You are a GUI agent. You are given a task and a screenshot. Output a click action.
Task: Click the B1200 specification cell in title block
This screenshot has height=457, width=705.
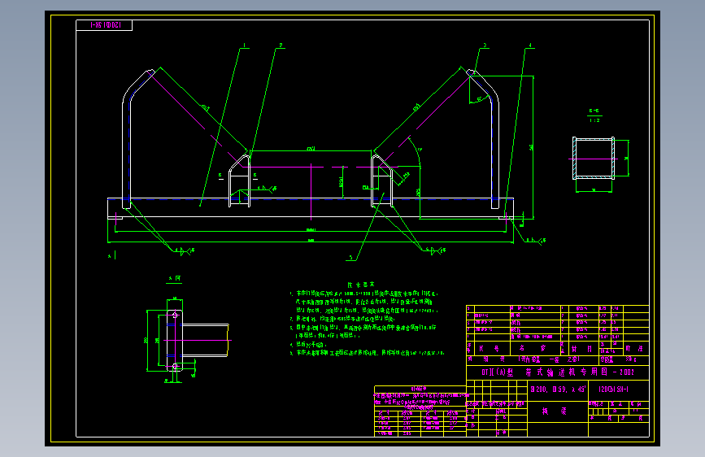pyautogui.click(x=558, y=389)
